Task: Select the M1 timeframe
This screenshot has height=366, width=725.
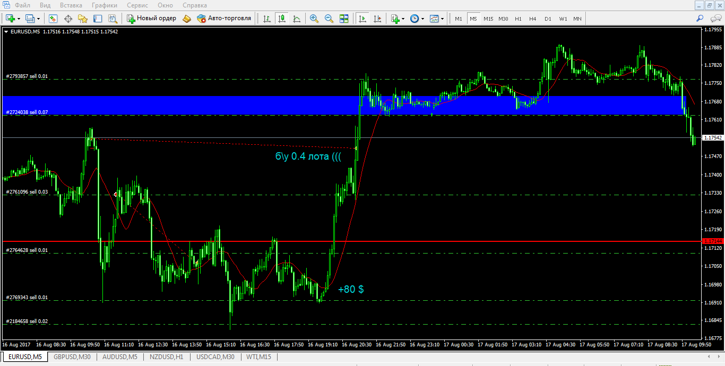Action: [459, 19]
